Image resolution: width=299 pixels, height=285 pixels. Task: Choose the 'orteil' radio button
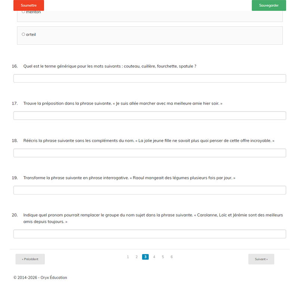coord(24,34)
